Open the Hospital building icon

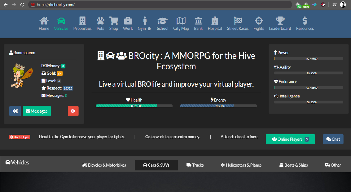point(215,21)
